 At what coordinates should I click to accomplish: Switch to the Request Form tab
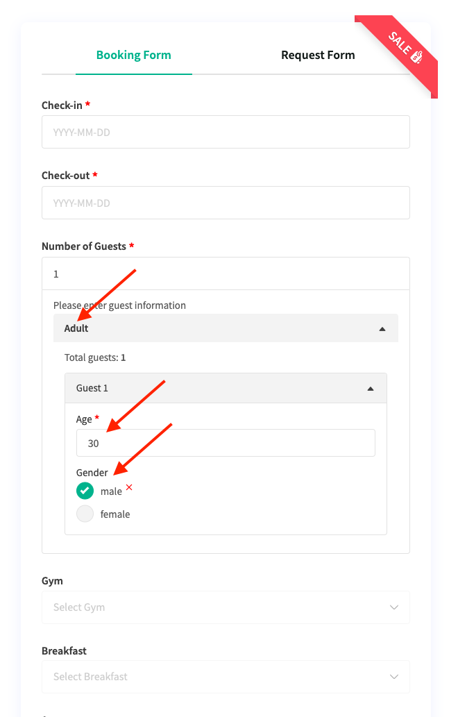[x=318, y=55]
